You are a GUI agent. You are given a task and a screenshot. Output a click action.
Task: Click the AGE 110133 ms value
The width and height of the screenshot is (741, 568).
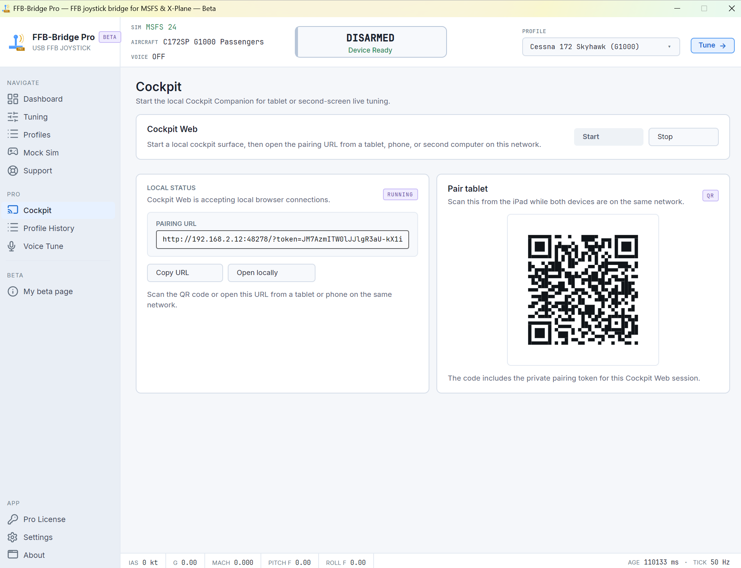[653, 563]
